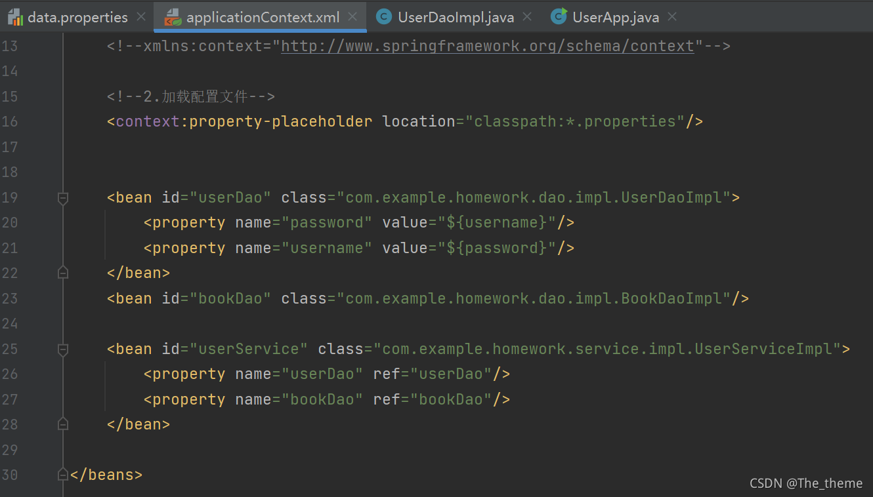Click the fold end marker at line 28

coord(63,424)
